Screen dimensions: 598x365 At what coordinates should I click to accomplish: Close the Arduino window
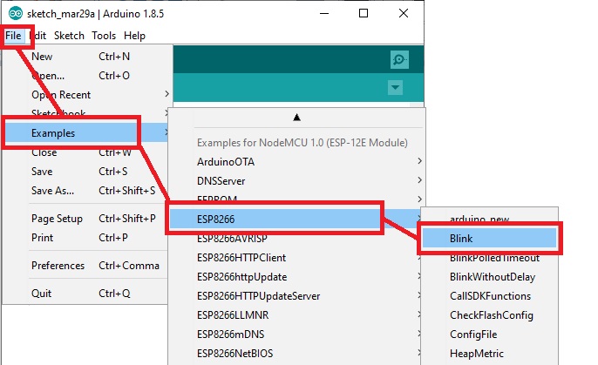point(404,13)
